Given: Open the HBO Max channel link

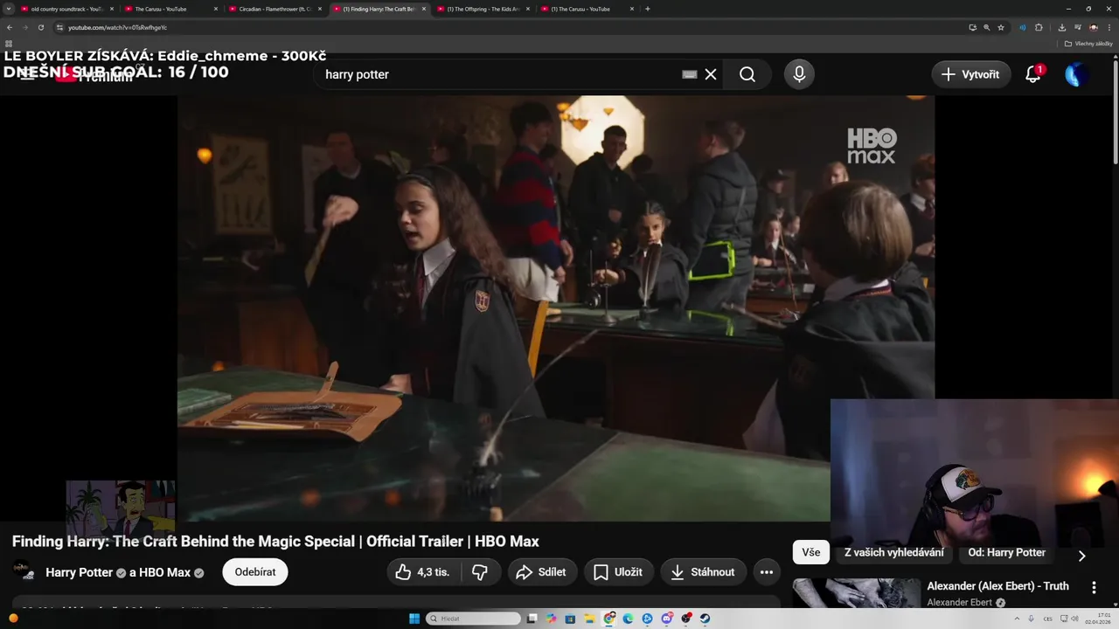Looking at the screenshot, I should coord(164,572).
